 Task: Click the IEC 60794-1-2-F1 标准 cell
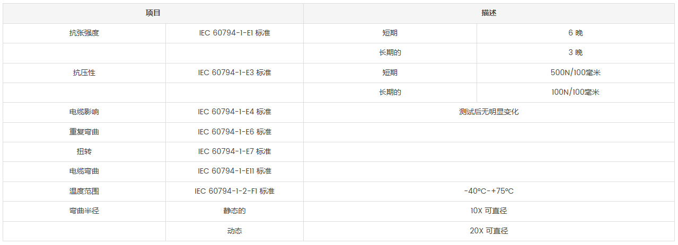(234, 191)
